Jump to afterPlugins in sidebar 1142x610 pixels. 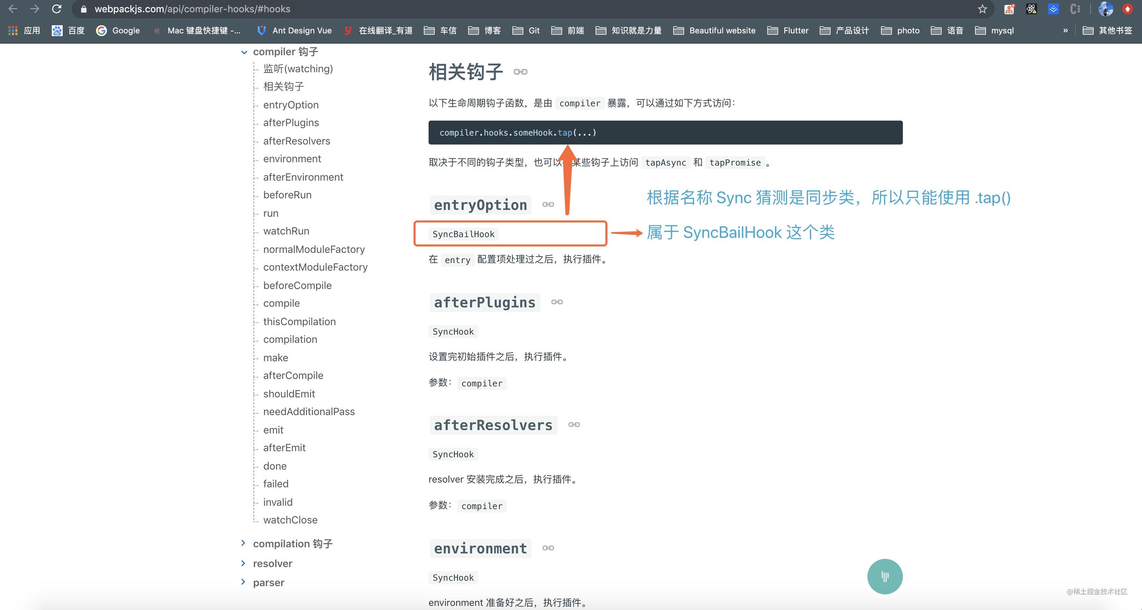[x=291, y=122]
